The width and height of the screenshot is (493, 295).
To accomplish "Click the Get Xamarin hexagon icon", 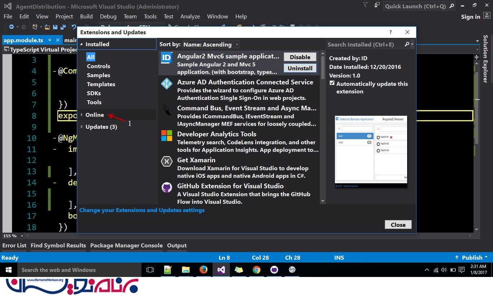I will 167,162.
